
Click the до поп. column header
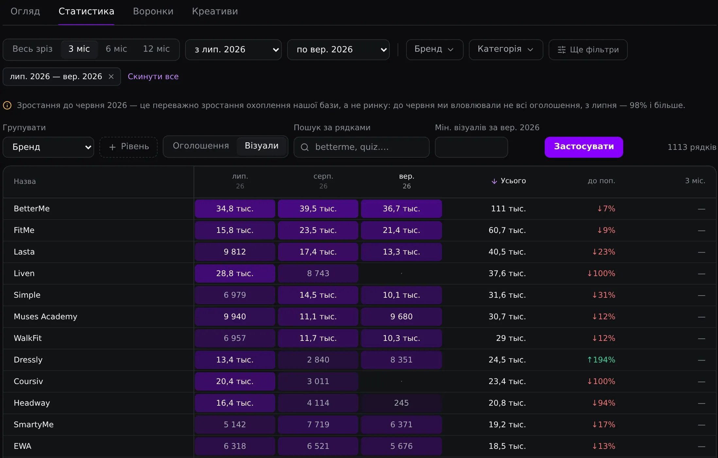click(601, 181)
